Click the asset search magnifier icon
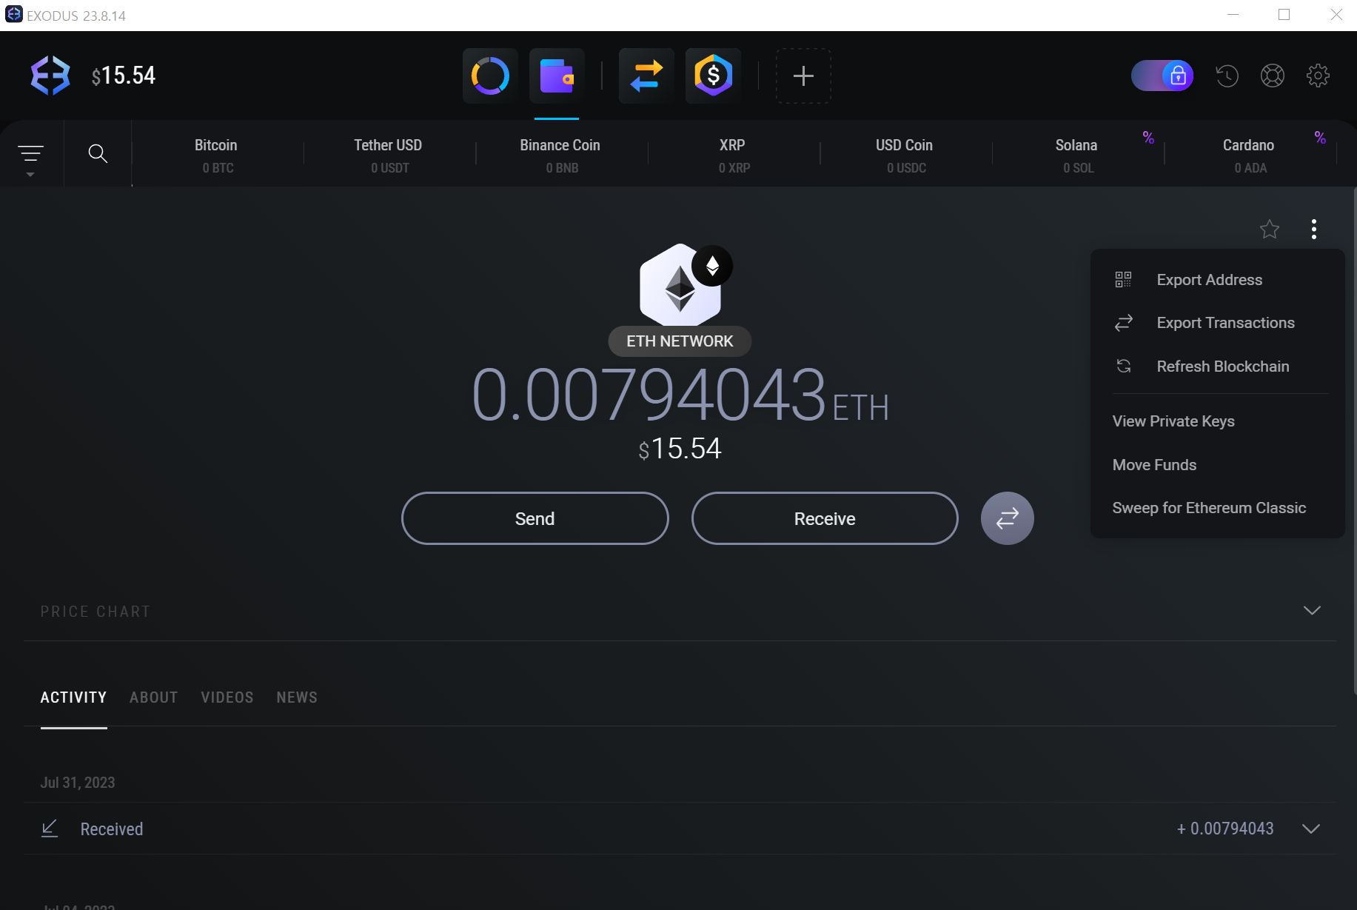 pyautogui.click(x=98, y=153)
